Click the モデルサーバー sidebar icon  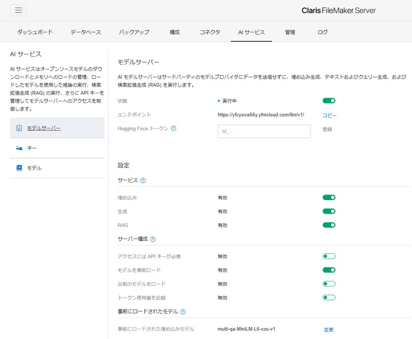pyautogui.click(x=19, y=128)
